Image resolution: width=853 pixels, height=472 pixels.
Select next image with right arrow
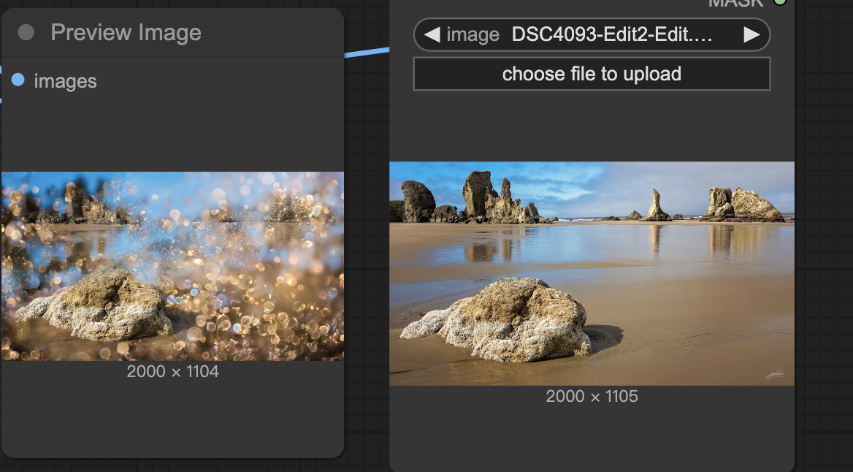click(x=751, y=34)
